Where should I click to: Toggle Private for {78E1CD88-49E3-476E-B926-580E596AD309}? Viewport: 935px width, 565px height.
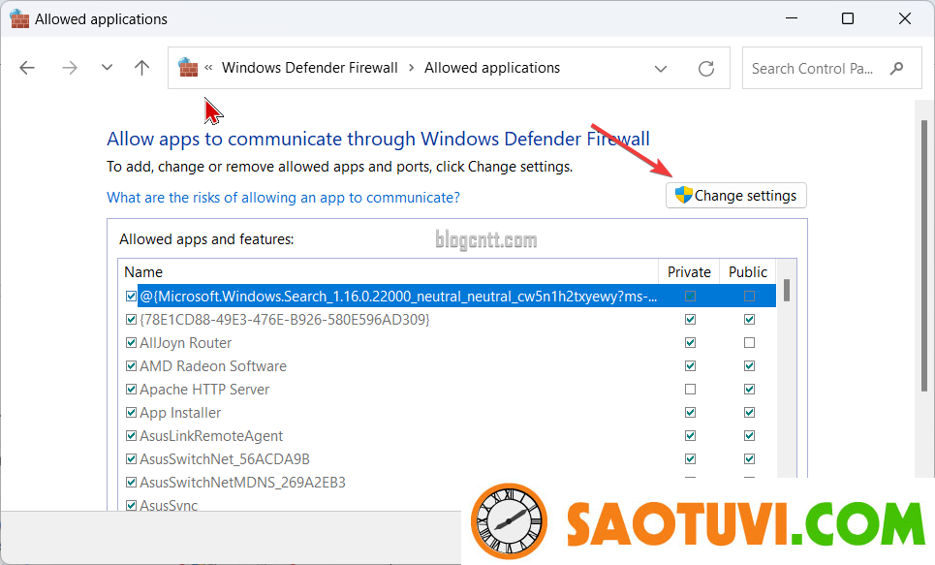coord(691,319)
